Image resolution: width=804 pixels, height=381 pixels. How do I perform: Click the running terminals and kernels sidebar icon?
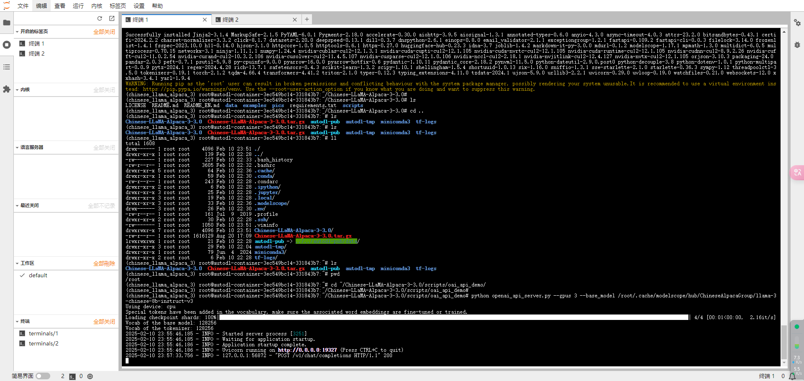click(7, 45)
